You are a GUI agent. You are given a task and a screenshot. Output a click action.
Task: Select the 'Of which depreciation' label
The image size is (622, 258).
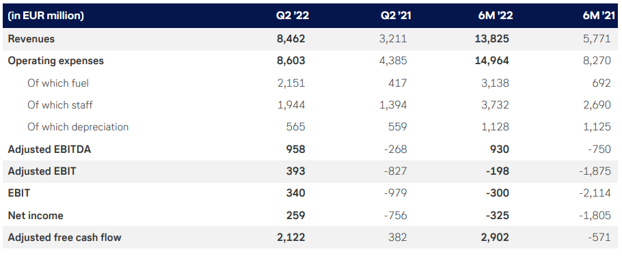pyautogui.click(x=78, y=127)
